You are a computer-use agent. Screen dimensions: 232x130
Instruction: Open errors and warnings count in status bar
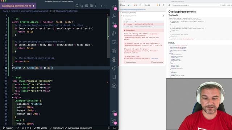26,128
